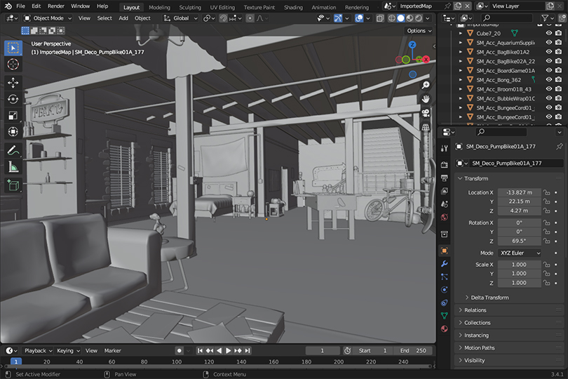Image resolution: width=568 pixels, height=379 pixels.
Task: Open the Output properties tab
Action: tap(445, 178)
